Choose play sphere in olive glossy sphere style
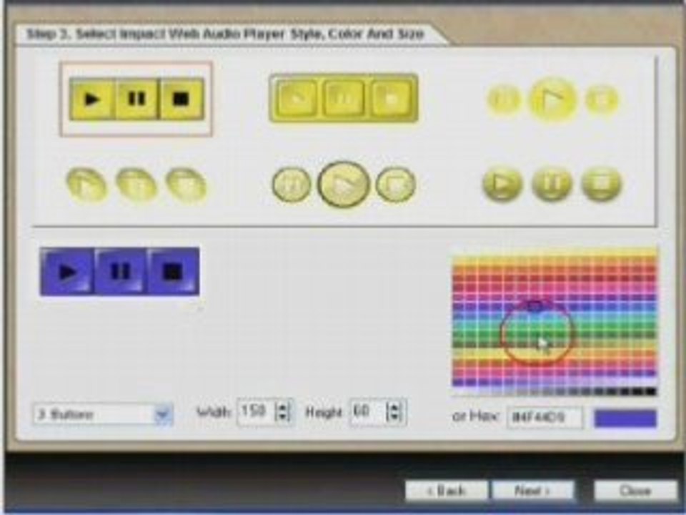 click(x=502, y=184)
